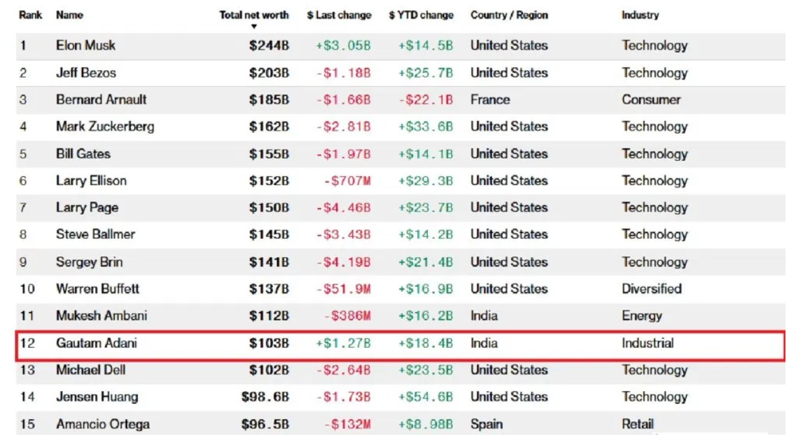This screenshot has width=792, height=442.
Task: Click the $ YTD change header
Action: click(x=421, y=15)
